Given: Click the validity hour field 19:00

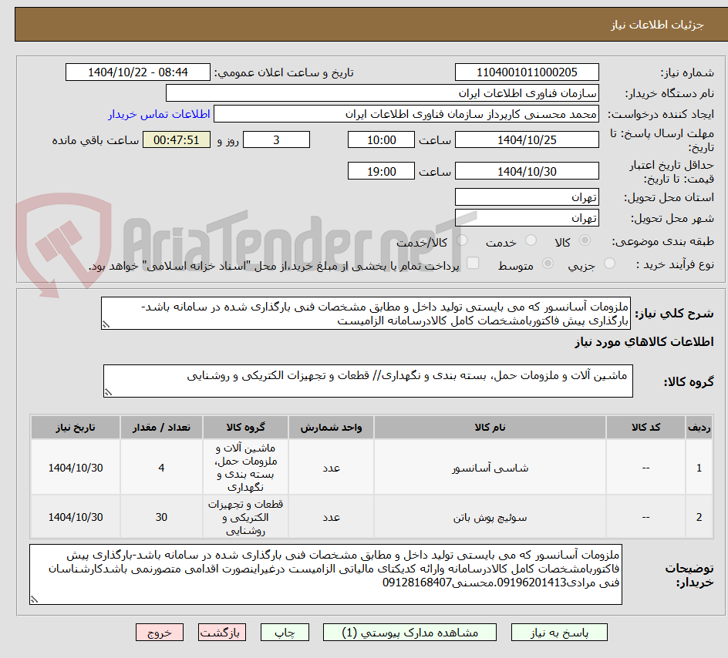Looking at the screenshot, I should point(381,171).
